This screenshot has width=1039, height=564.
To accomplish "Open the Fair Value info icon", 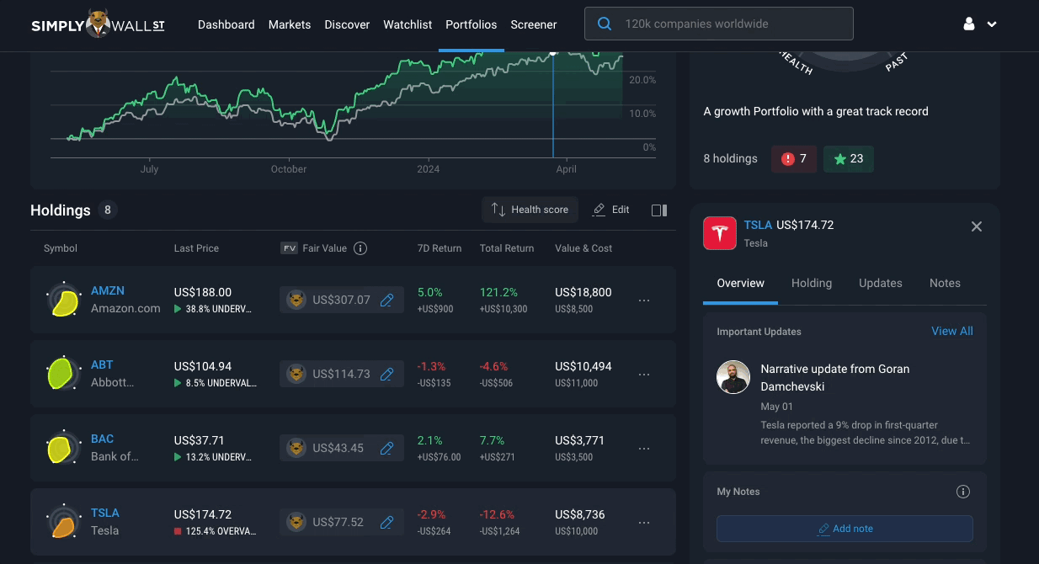I will pyautogui.click(x=360, y=248).
